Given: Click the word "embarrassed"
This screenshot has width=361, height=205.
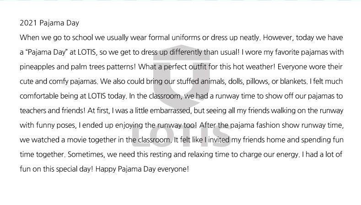Looking at the screenshot, I should 170,111.
